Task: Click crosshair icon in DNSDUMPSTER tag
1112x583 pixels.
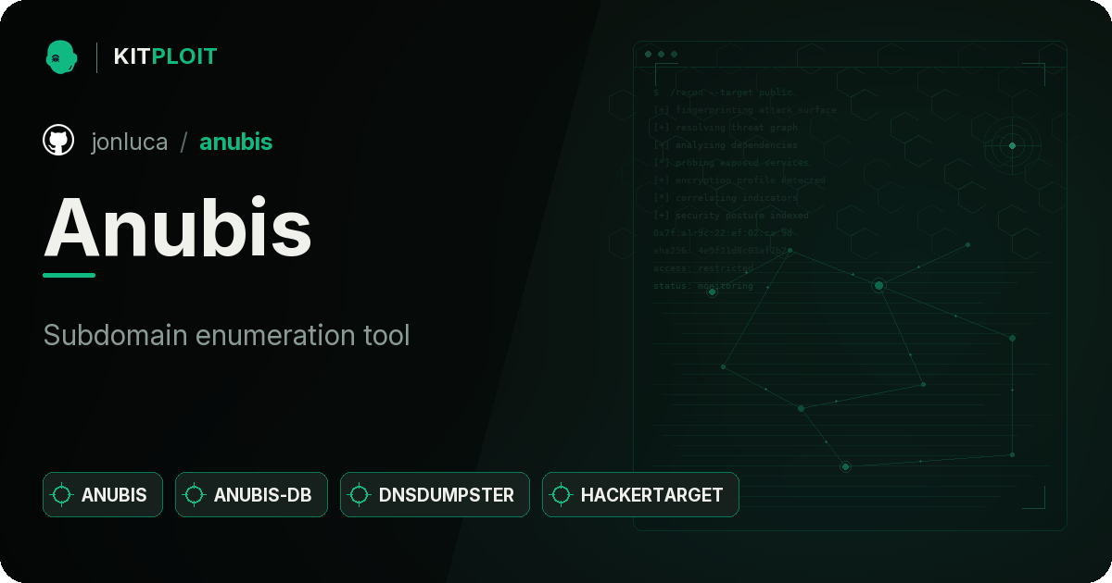Action: point(360,495)
